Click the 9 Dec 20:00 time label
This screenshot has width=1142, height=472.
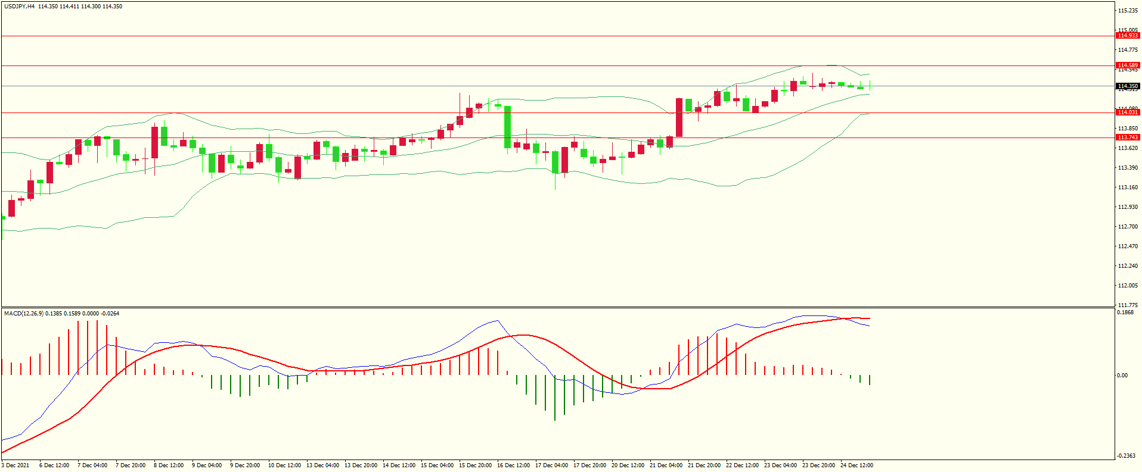coord(245,465)
